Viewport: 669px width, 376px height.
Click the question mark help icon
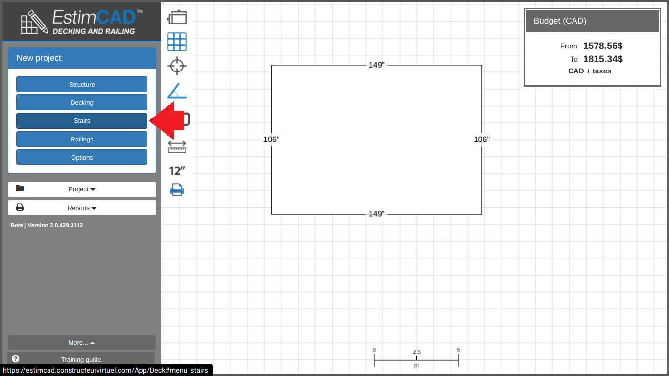(15, 359)
